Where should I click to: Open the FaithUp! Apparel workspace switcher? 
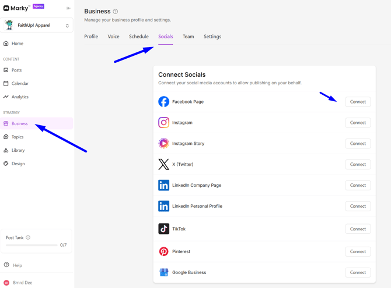pyautogui.click(x=37, y=26)
